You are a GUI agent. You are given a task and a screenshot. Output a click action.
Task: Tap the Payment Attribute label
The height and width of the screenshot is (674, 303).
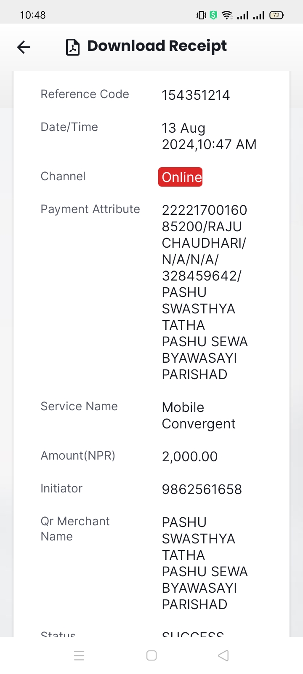pyautogui.click(x=90, y=209)
